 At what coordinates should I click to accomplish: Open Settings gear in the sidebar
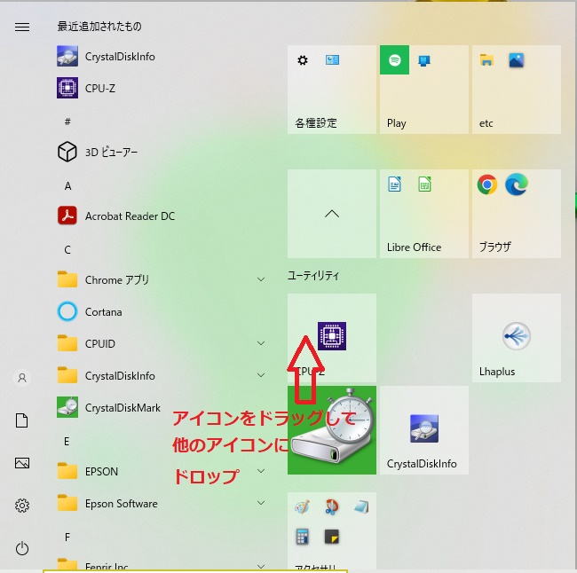[x=22, y=506]
